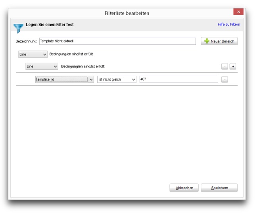
Task: Click the value field containing 407
Action: (178, 79)
